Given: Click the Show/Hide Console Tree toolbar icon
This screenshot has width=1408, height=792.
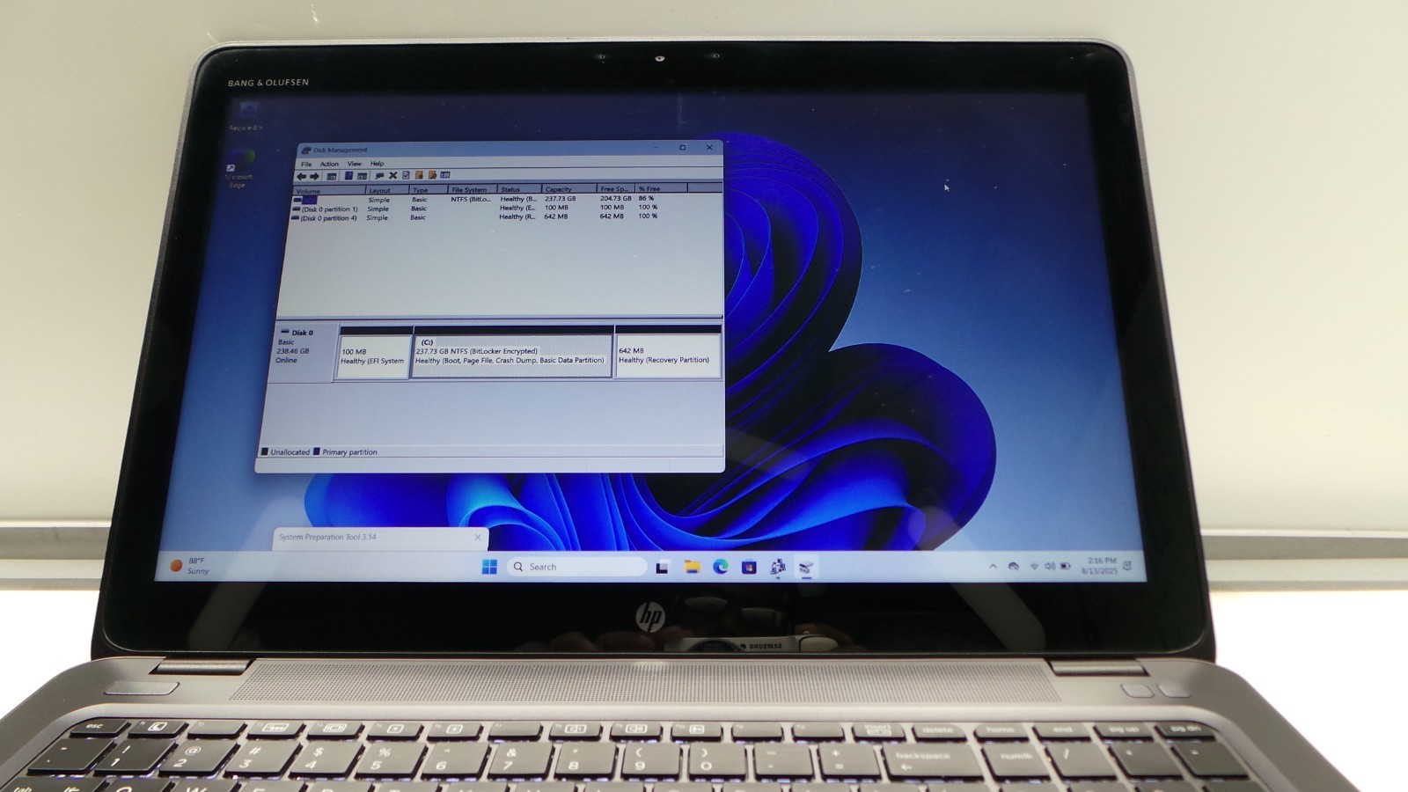Looking at the screenshot, I should click(332, 176).
